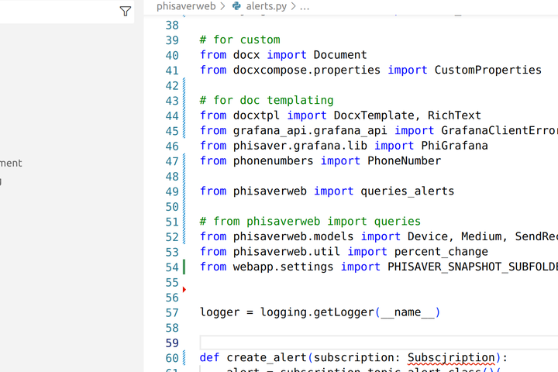Click the '# for custom' comment

pyautogui.click(x=239, y=40)
